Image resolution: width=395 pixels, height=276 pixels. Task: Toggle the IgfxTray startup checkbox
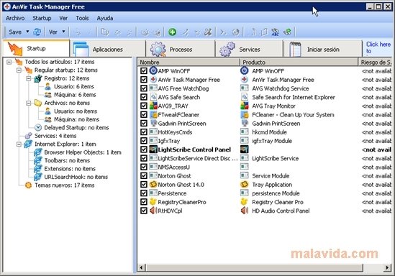(x=144, y=141)
